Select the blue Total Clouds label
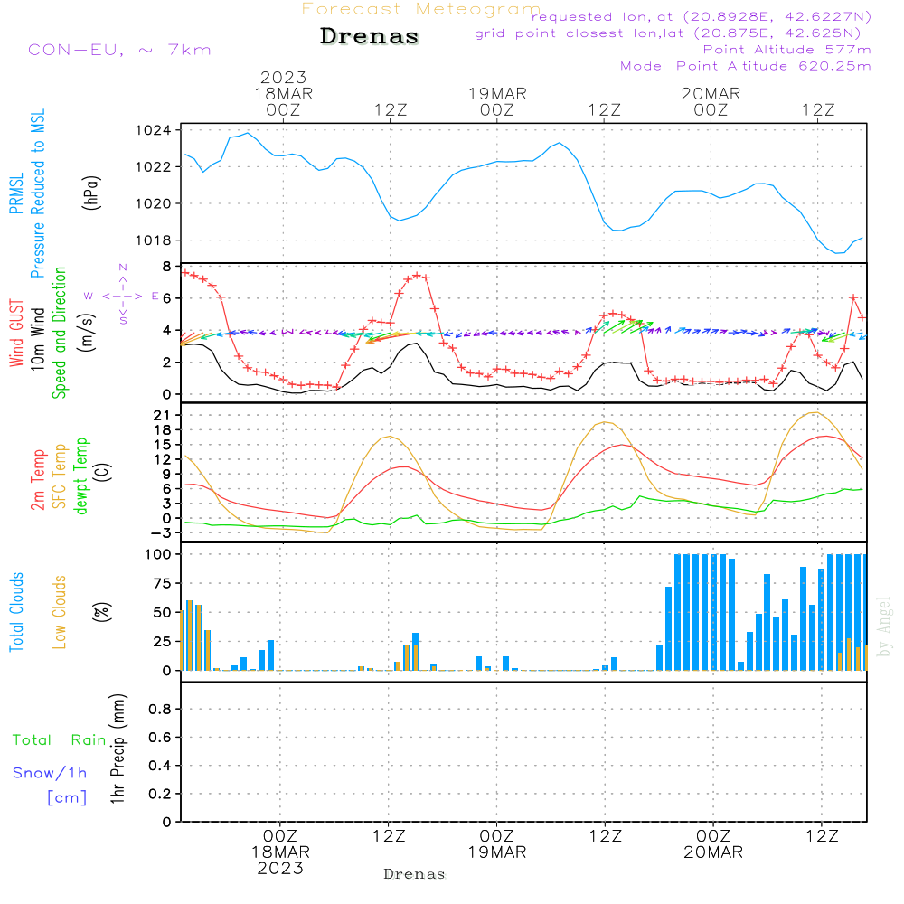Viewport: 904px width, 904px height. [17, 612]
